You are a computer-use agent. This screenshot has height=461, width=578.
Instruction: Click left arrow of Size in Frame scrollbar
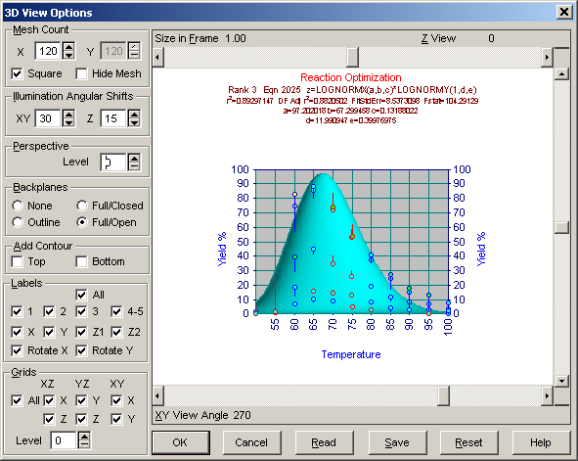pos(158,57)
